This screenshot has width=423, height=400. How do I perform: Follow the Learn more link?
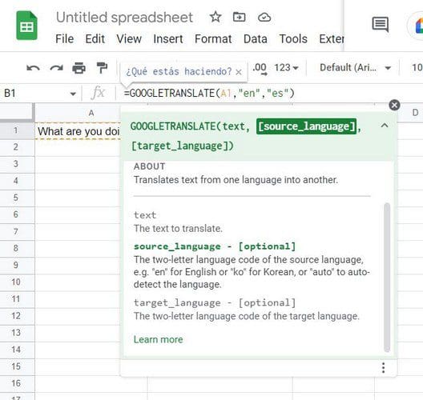159,339
